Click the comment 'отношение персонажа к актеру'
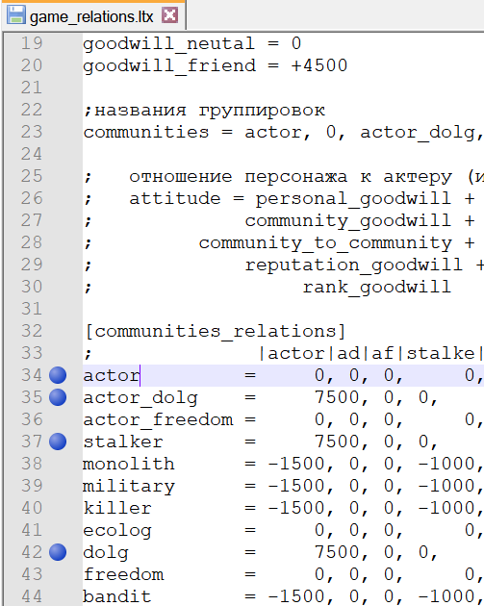Screen dimensions: 484x606 tap(291, 177)
